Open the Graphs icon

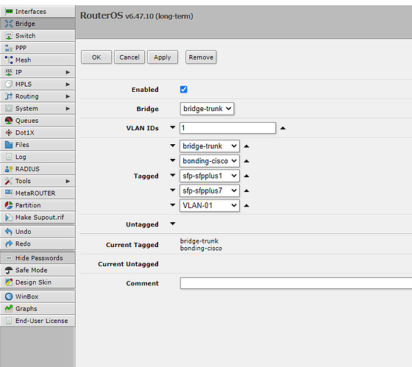point(9,308)
